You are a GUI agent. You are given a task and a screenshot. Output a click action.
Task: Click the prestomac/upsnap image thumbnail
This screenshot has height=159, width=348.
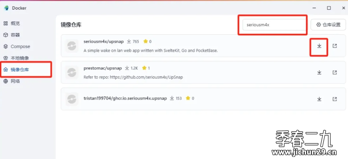[72, 72]
